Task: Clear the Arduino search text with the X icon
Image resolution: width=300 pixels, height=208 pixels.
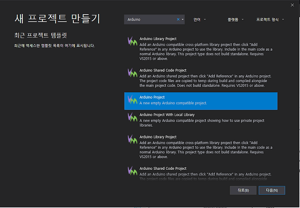Action: (178, 19)
